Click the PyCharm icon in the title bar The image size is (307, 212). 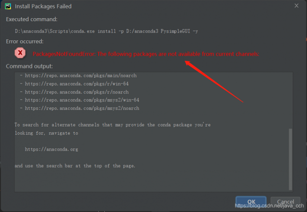point(7,6)
